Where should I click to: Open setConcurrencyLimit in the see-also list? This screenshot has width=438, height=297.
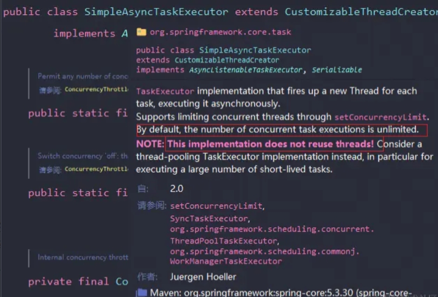point(216,206)
